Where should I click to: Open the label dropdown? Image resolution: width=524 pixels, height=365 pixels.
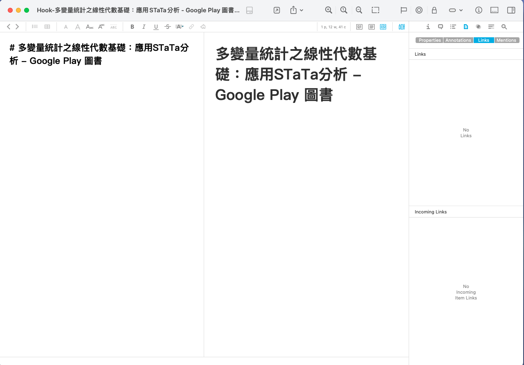[x=456, y=10]
